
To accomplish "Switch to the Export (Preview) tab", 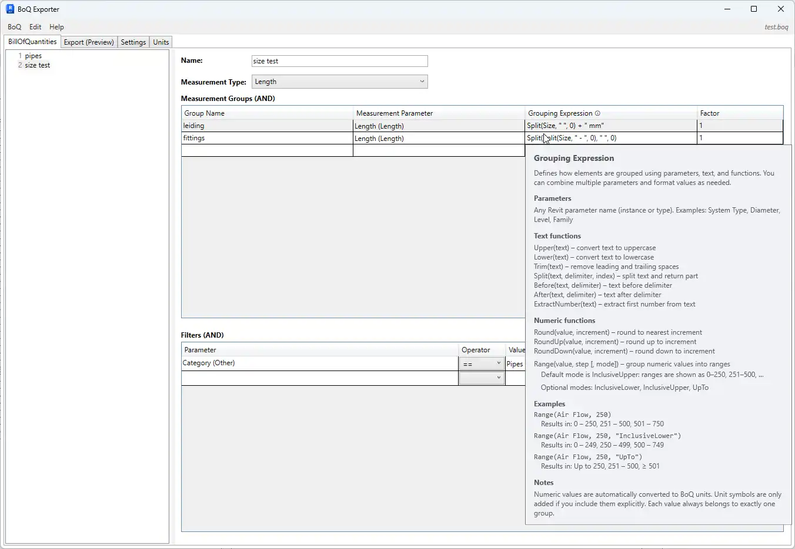I will click(x=88, y=42).
